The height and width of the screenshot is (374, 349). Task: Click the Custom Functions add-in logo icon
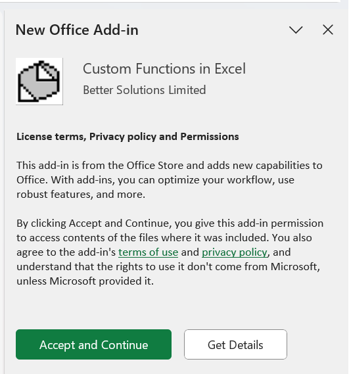39,82
